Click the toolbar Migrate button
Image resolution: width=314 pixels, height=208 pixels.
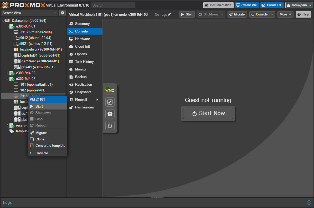click(x=237, y=15)
